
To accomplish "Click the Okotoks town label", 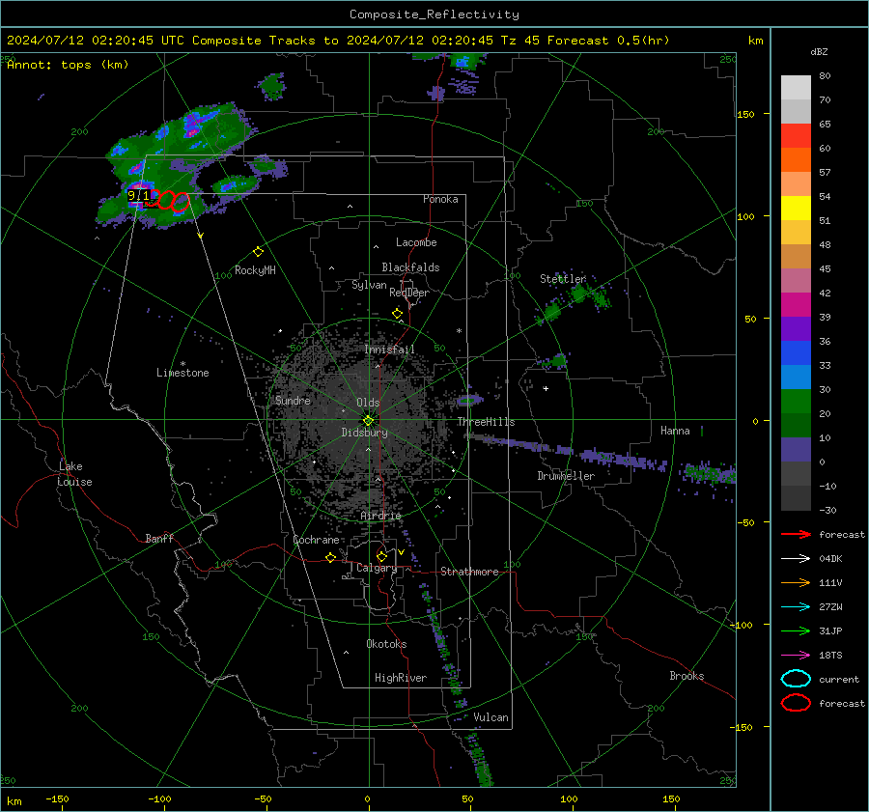I will coord(387,644).
